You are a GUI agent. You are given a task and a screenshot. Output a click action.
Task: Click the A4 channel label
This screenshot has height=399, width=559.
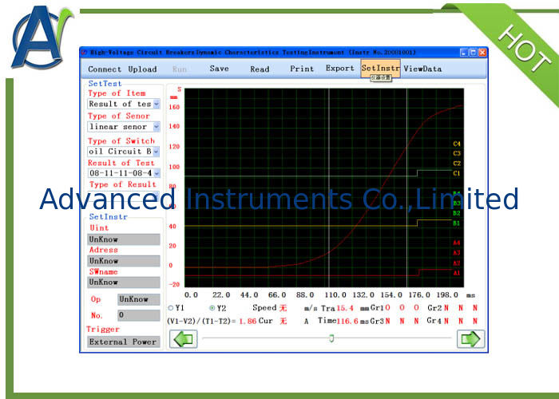pyautogui.click(x=457, y=243)
